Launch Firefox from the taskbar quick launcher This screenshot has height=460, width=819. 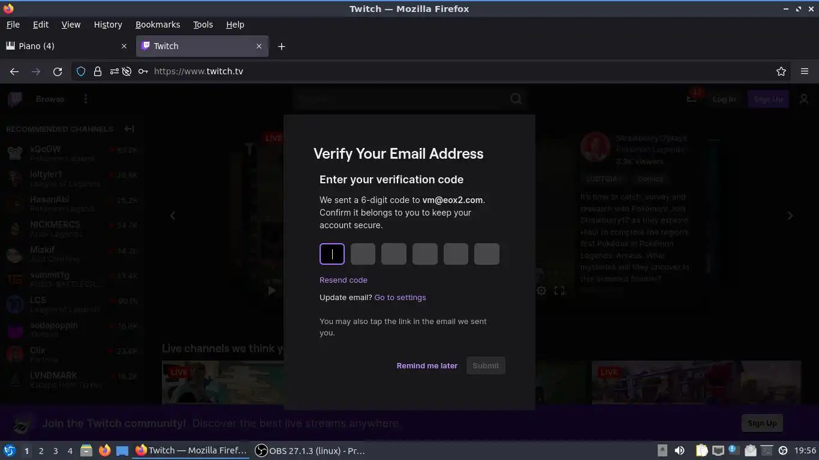click(x=105, y=450)
